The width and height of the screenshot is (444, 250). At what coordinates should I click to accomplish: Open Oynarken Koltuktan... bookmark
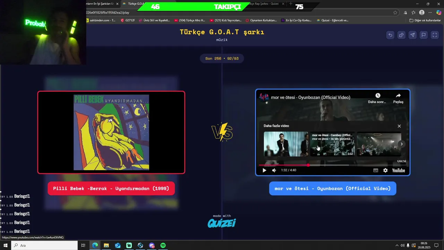tap(261, 20)
